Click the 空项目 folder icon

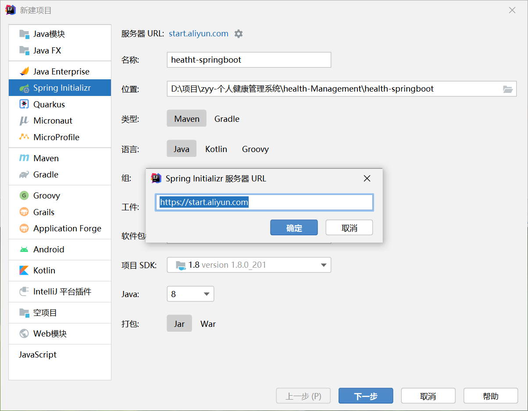pos(24,312)
